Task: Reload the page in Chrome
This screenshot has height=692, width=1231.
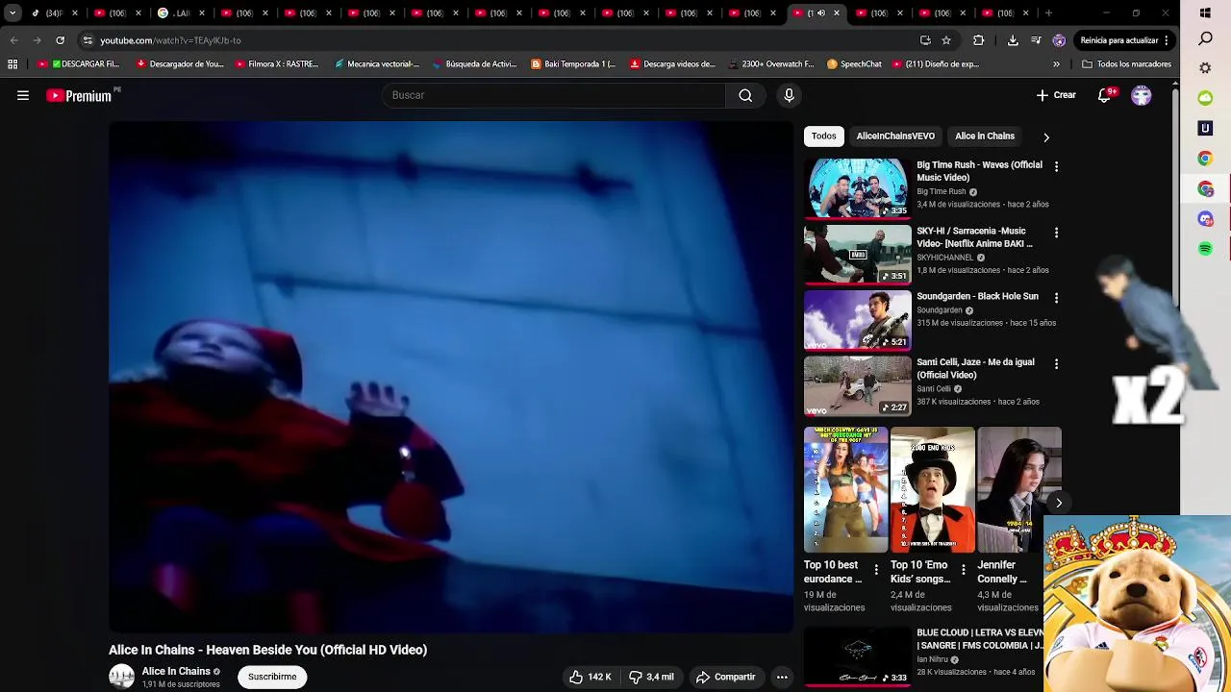Action: pyautogui.click(x=60, y=40)
